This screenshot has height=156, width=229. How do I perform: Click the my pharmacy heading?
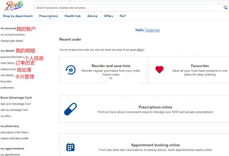coord(10,126)
